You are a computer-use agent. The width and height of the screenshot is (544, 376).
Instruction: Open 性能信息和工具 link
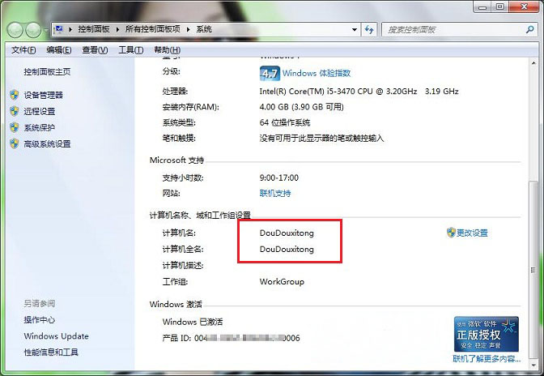point(51,352)
